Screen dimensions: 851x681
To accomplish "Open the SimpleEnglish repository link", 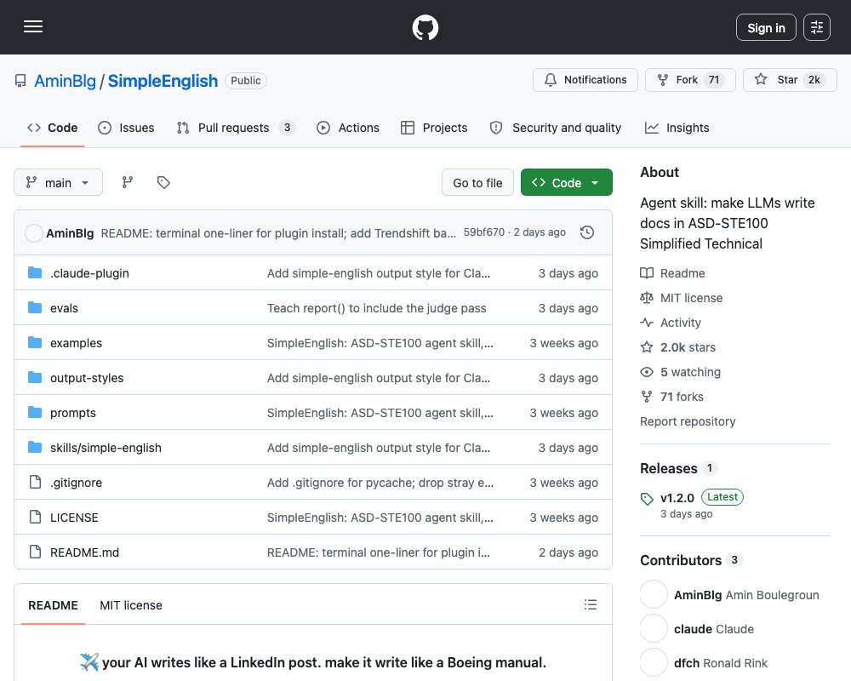I will click(163, 81).
